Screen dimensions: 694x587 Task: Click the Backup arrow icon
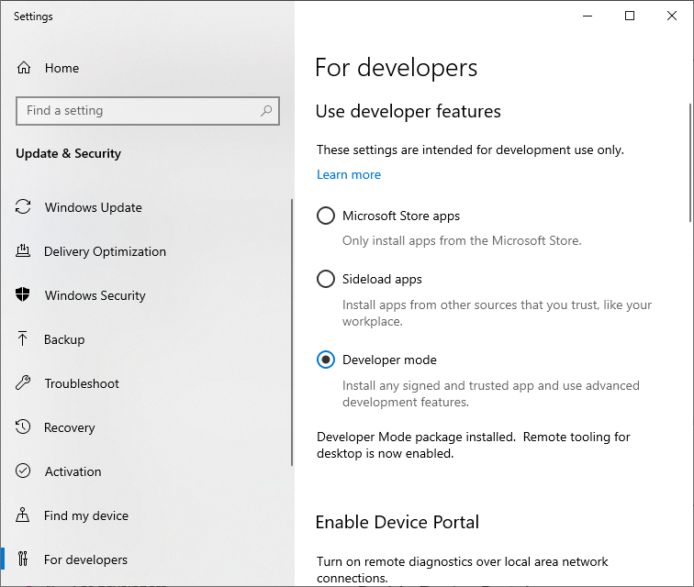(24, 339)
